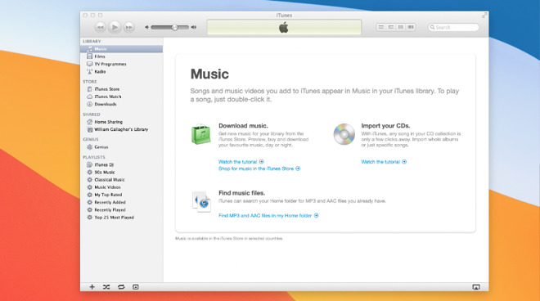Click the Play button

115,27
